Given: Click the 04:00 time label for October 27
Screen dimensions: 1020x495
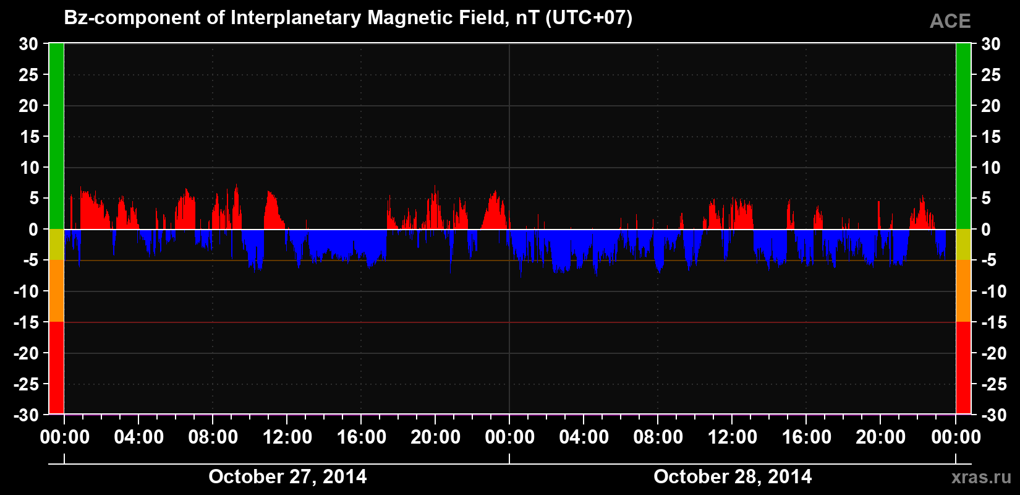Looking at the screenshot, I should pyautogui.click(x=139, y=437).
